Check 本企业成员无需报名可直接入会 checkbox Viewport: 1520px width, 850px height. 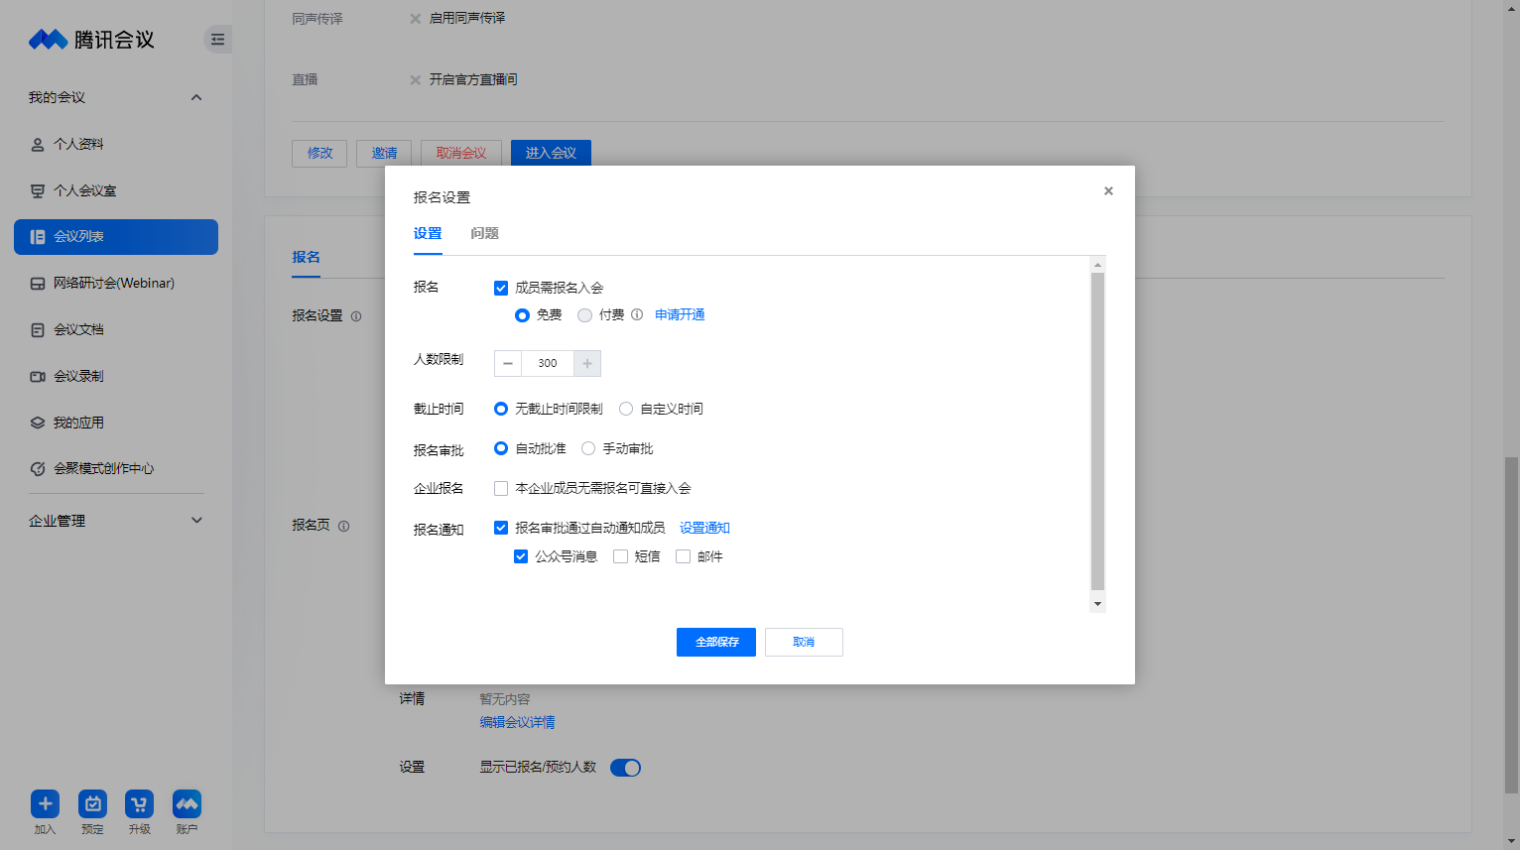(x=501, y=488)
